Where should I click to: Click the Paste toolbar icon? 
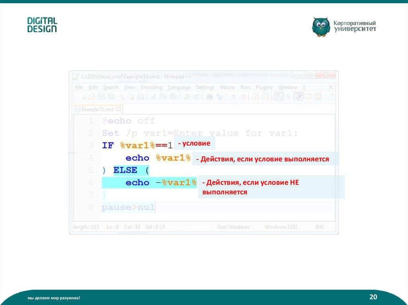(x=173, y=97)
